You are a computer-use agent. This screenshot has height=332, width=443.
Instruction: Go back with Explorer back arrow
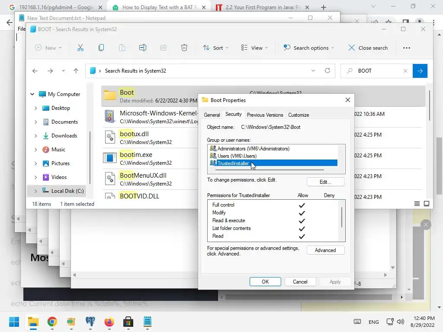(x=35, y=71)
